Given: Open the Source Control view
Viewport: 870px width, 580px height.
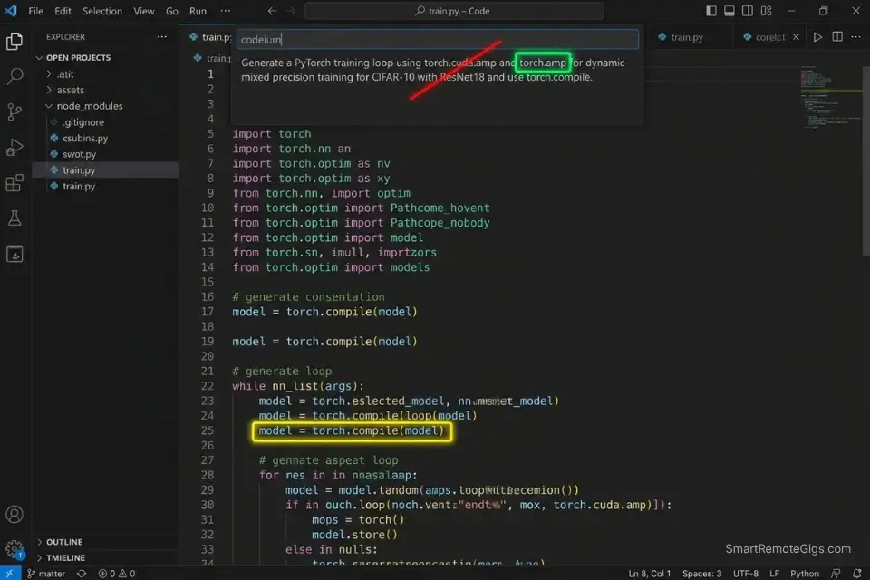Looking at the screenshot, I should tap(14, 112).
